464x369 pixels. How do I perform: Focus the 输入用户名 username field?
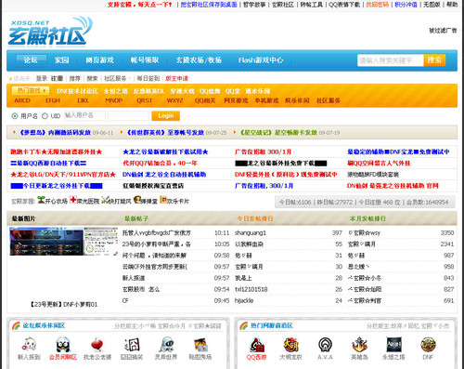[84, 116]
